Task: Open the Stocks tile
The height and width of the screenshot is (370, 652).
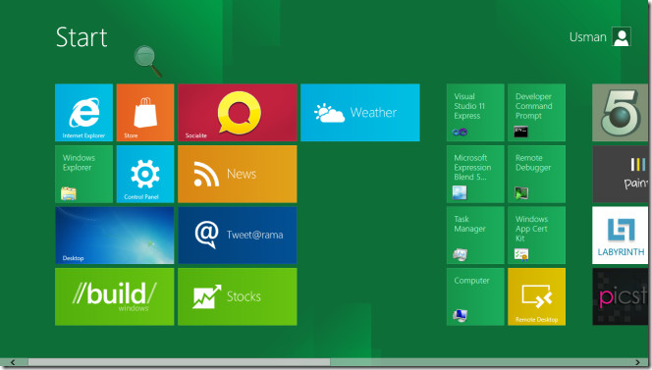Action: coord(238,296)
